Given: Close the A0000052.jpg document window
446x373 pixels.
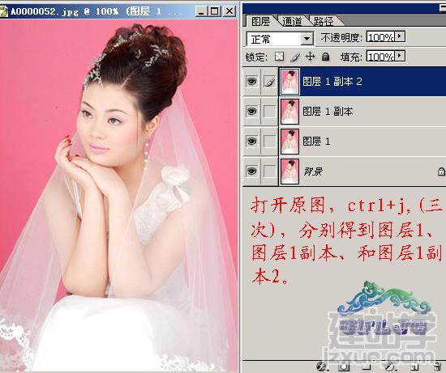Looking at the screenshot, I should click(x=229, y=11).
